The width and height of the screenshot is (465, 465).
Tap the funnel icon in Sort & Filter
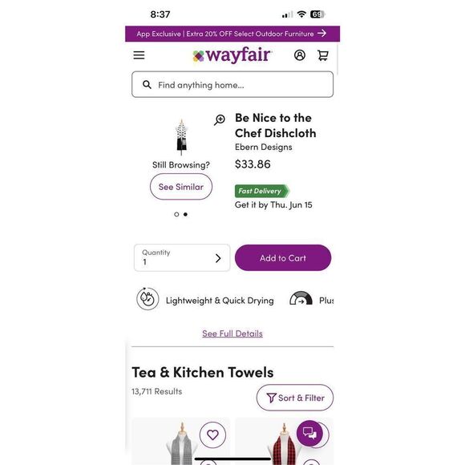tap(271, 398)
